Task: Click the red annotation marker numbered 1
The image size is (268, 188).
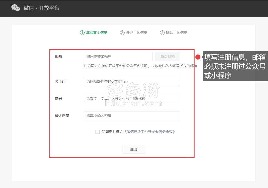Action: coord(198,57)
